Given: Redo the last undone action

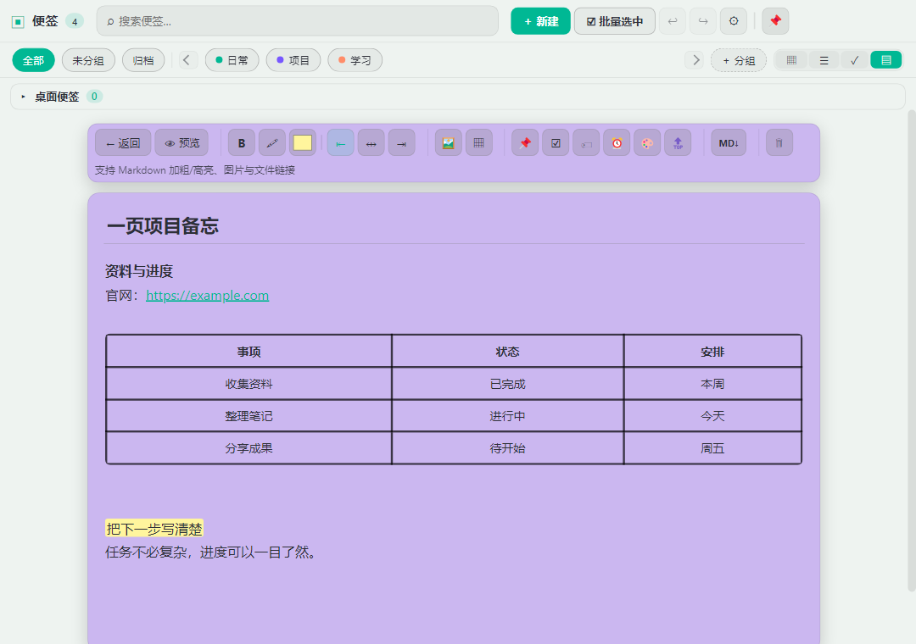Looking at the screenshot, I should point(703,21).
